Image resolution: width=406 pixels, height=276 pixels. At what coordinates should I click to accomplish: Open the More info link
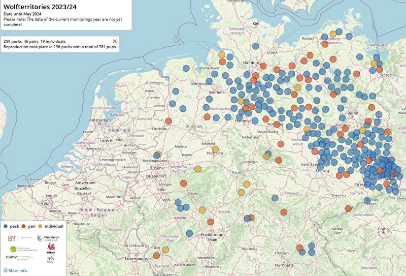(x=17, y=270)
